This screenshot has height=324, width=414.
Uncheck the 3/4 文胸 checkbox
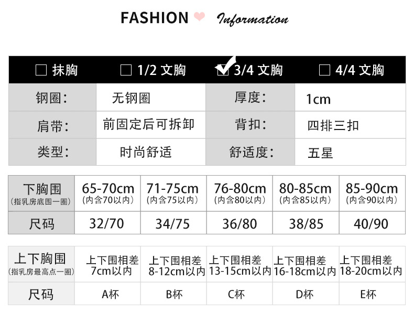point(223,70)
